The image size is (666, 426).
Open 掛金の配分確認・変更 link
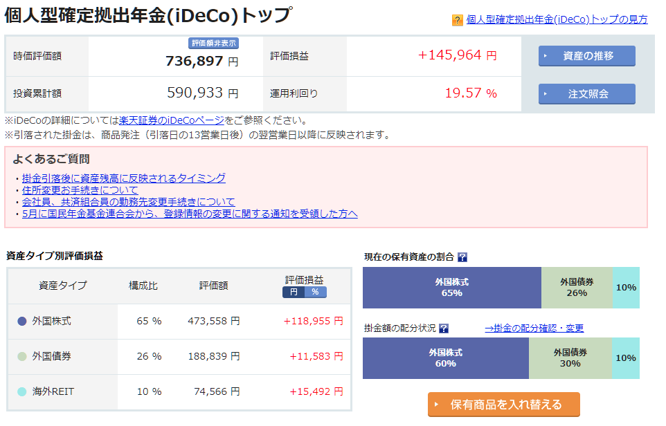(x=534, y=328)
